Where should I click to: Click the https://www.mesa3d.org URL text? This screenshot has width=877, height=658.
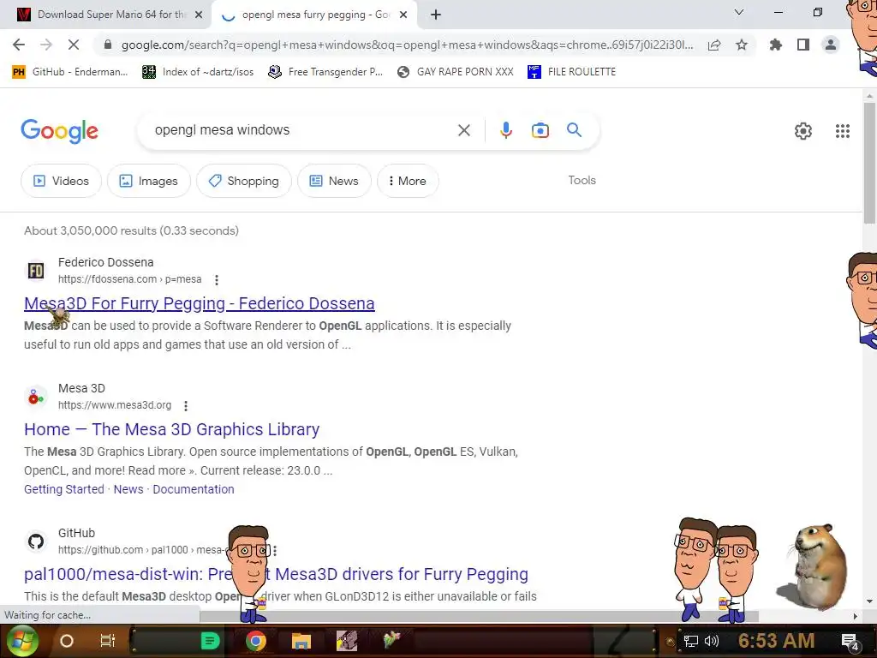click(x=115, y=405)
